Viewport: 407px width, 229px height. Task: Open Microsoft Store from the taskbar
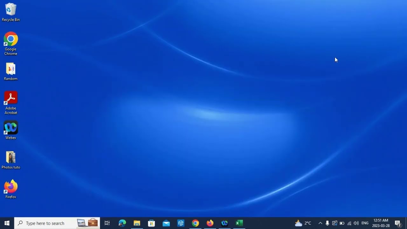click(151, 223)
